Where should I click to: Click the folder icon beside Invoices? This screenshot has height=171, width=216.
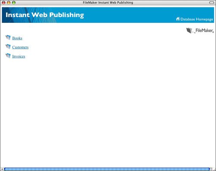pos(8,56)
